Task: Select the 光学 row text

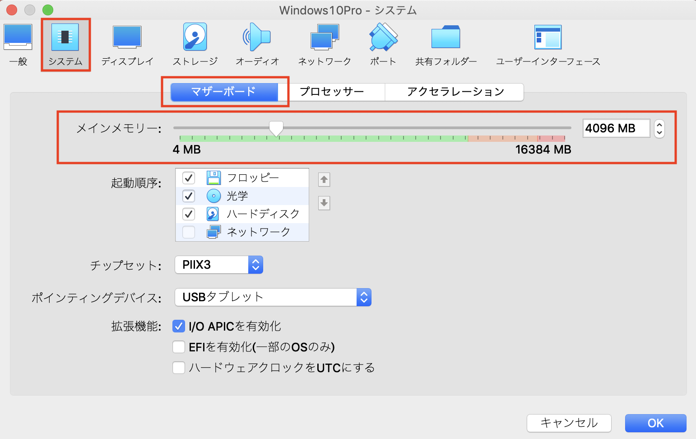Action: coord(237,196)
